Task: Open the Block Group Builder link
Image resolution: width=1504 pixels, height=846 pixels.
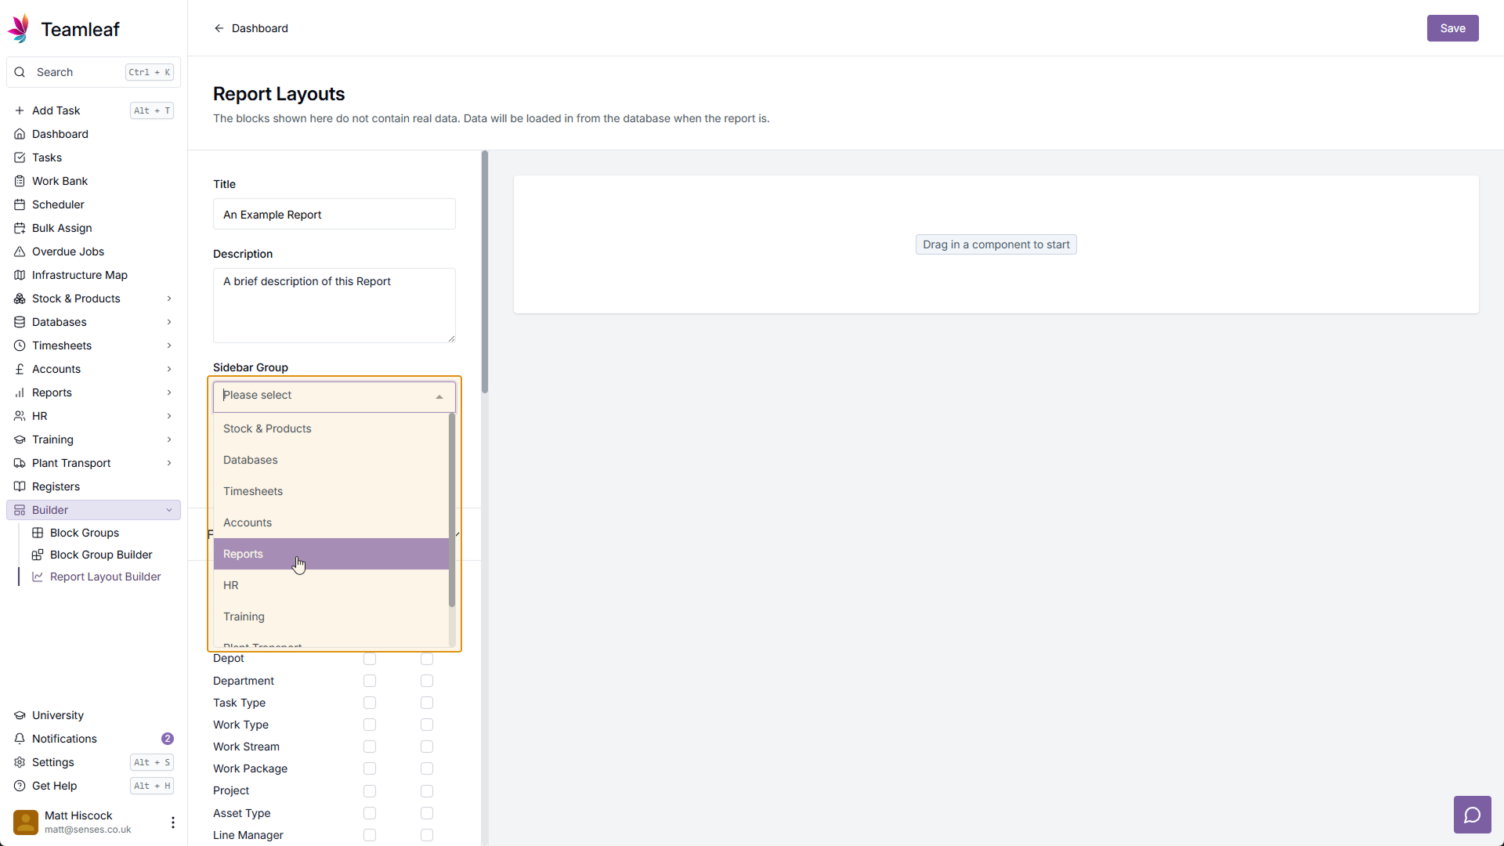Action: pos(101,555)
